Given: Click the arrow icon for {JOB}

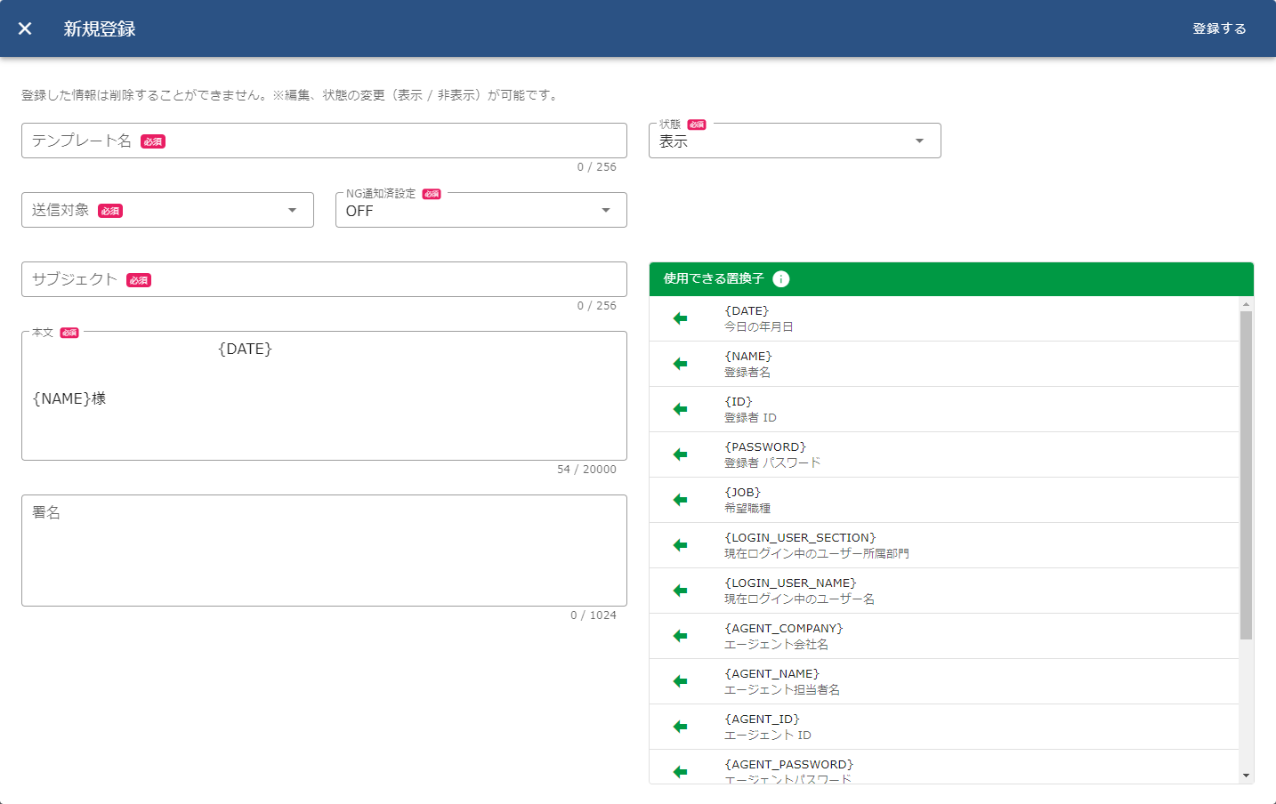Looking at the screenshot, I should point(680,500).
